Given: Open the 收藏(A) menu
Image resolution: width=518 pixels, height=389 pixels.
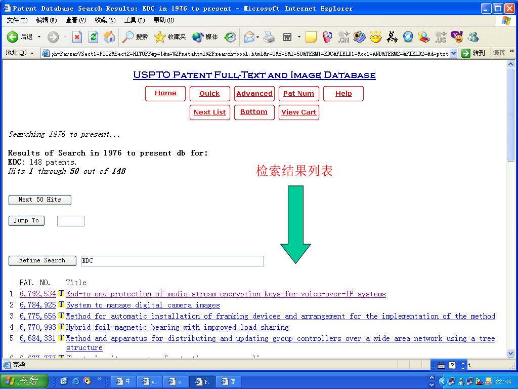Looking at the screenshot, I should [x=105, y=20].
